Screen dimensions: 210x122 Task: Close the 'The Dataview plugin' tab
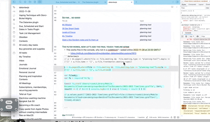tap(105, 2)
